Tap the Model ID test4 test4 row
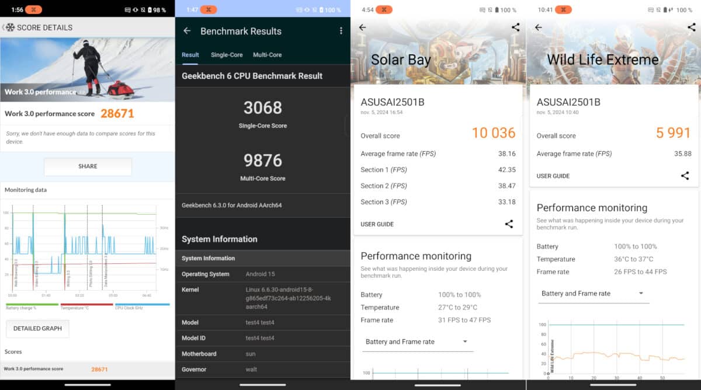This screenshot has height=390, width=701. [263, 338]
